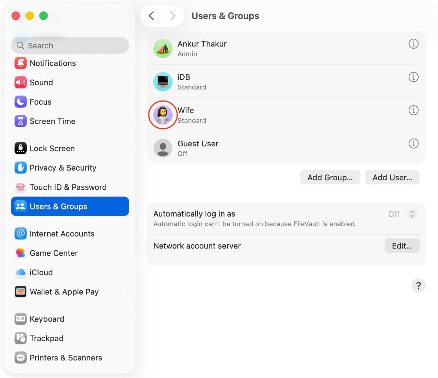Open the automatic login Off dropdown
Image resolution: width=438 pixels, height=378 pixels.
pyautogui.click(x=412, y=214)
